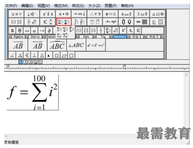Open the subscript and superscript templates palette
Viewport: 193px width, 148px height.
point(48,22)
